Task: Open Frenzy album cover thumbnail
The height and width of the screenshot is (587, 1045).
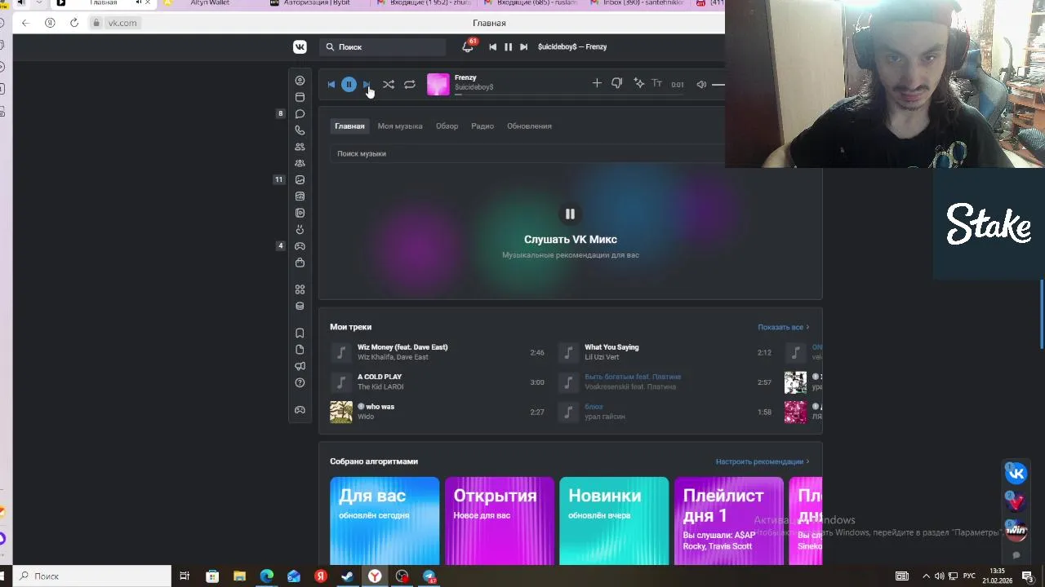Action: point(438,84)
